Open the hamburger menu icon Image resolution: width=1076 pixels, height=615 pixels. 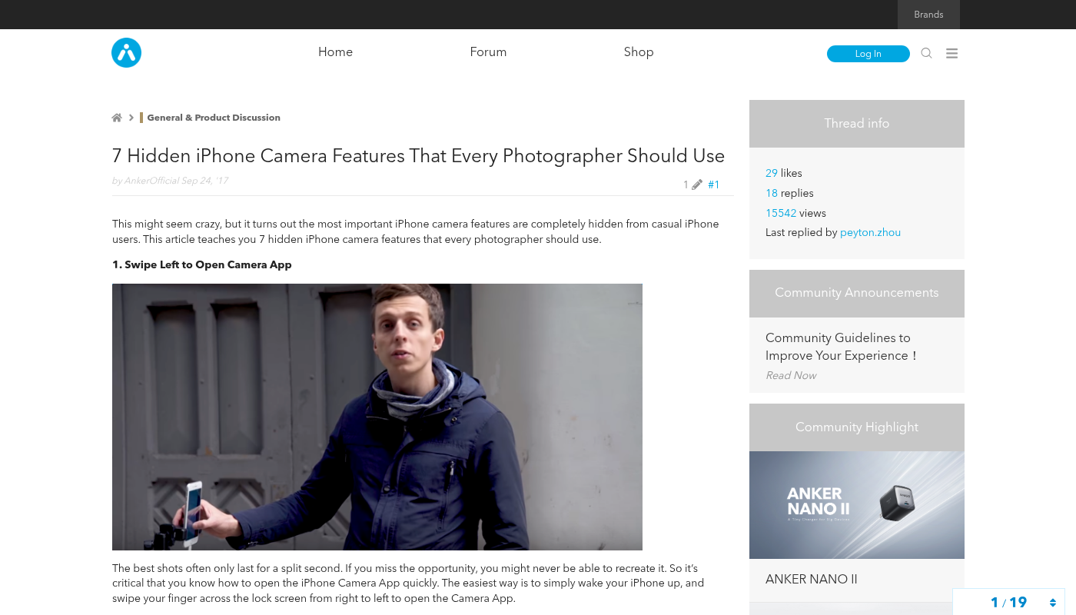[951, 53]
